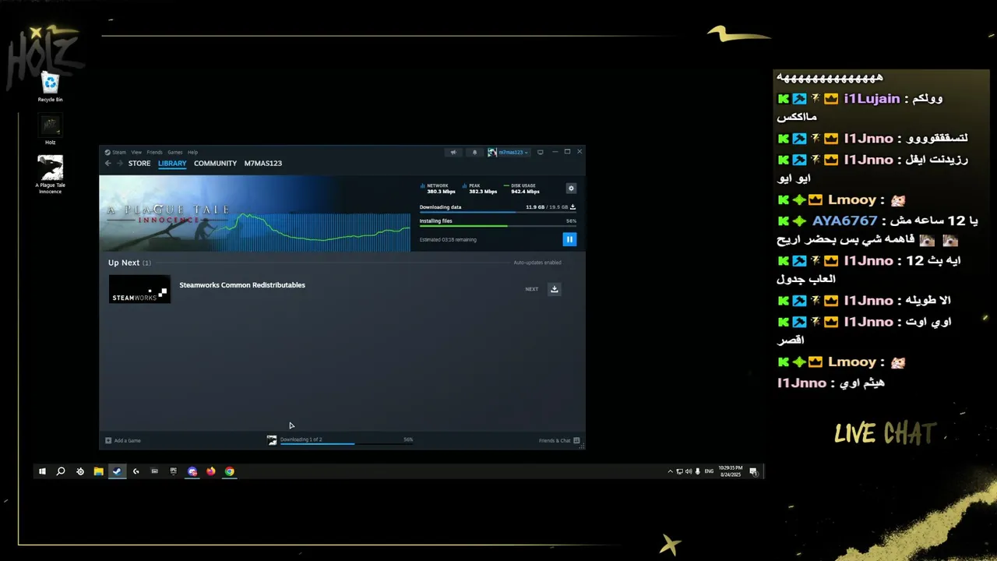
Task: Click the Steam logo icon in title bar
Action: [107, 153]
